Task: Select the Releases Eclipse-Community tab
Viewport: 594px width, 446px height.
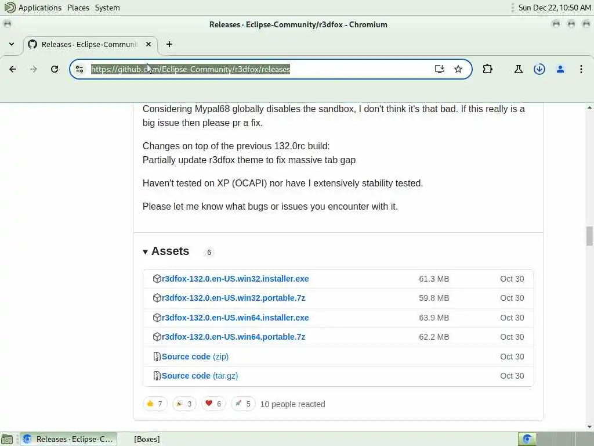Action: click(90, 44)
